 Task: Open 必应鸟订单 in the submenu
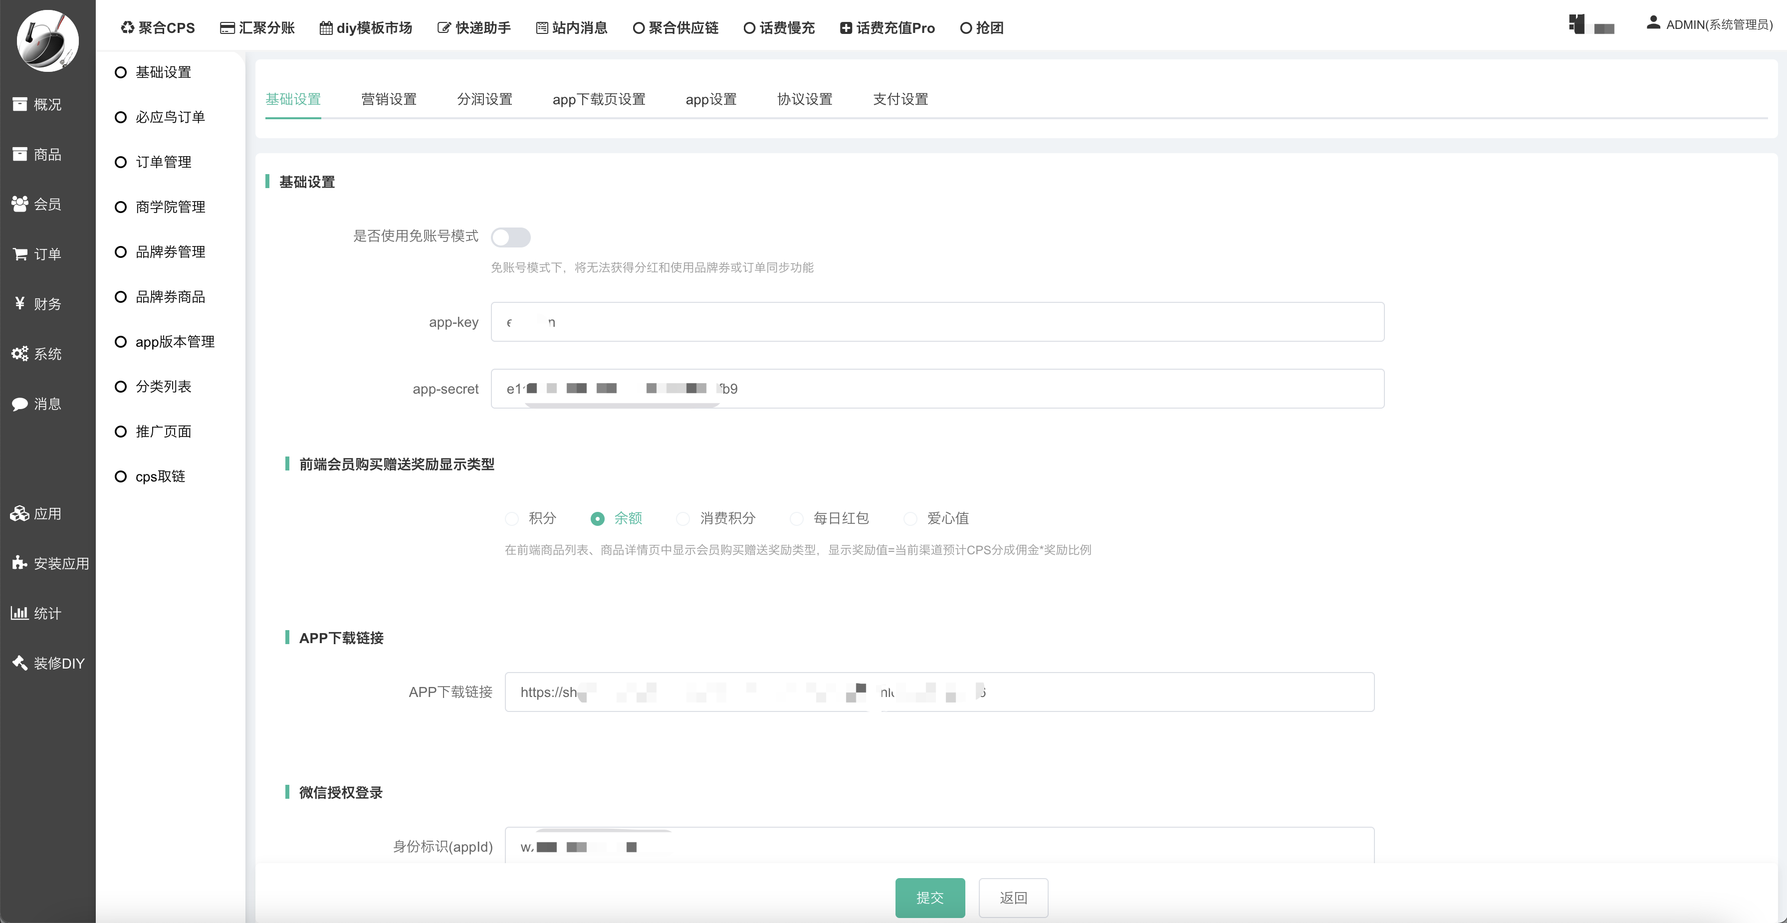171,117
